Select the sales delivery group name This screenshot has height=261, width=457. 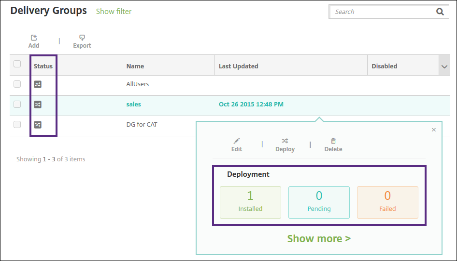133,104
